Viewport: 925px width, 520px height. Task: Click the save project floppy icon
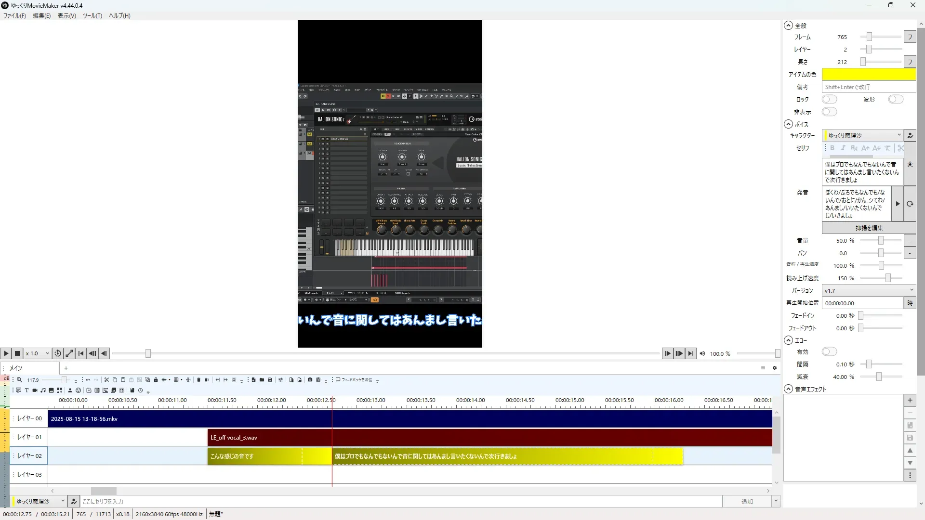(x=270, y=380)
